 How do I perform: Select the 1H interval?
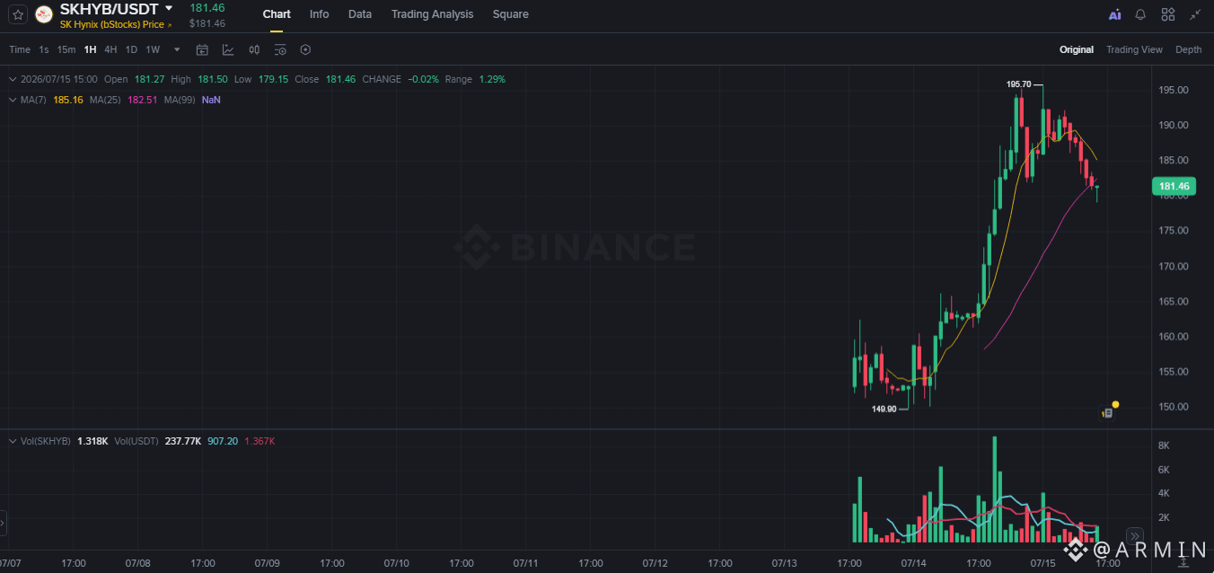pos(90,49)
